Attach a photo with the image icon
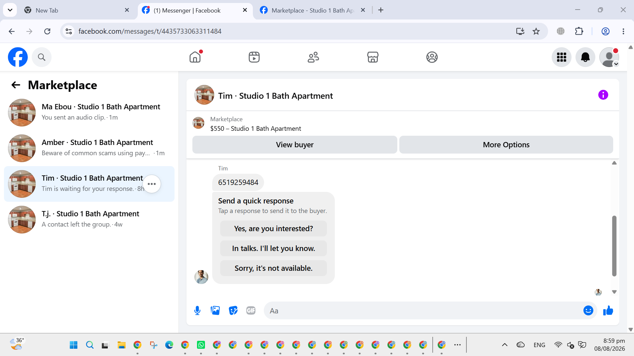Viewport: 634px width, 356px height. point(215,310)
